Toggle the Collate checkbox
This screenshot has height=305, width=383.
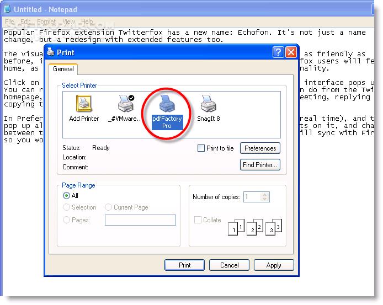pos(198,220)
